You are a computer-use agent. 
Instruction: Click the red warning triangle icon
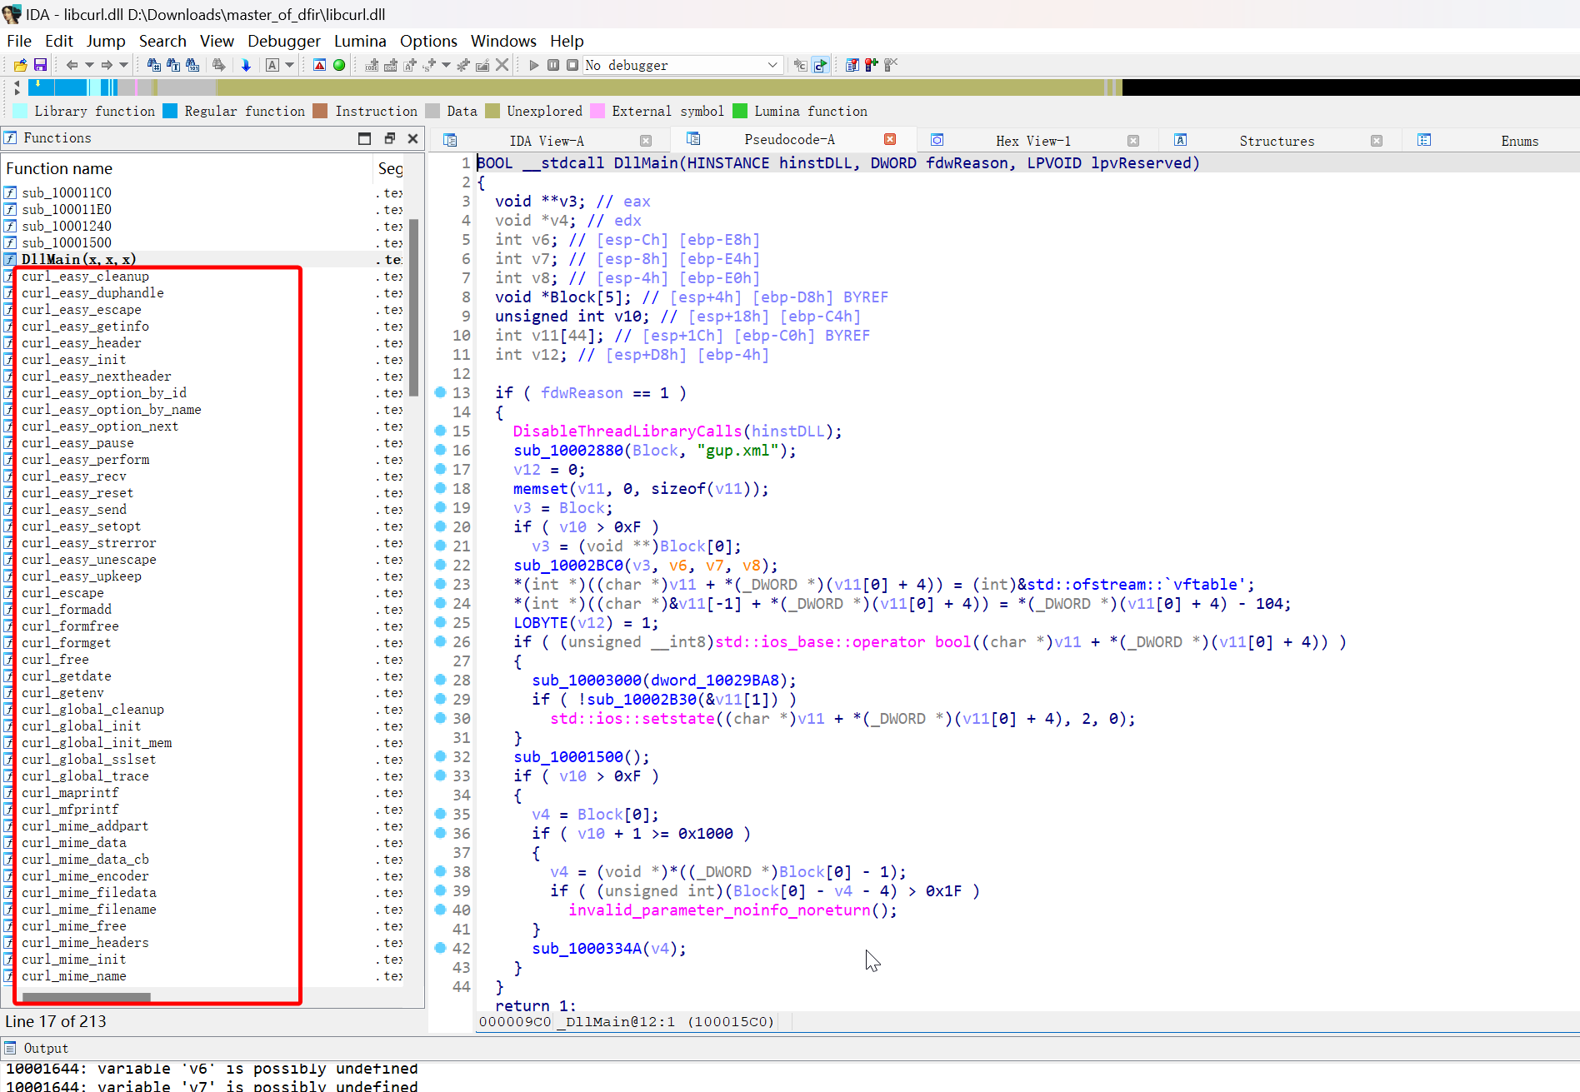click(x=319, y=65)
